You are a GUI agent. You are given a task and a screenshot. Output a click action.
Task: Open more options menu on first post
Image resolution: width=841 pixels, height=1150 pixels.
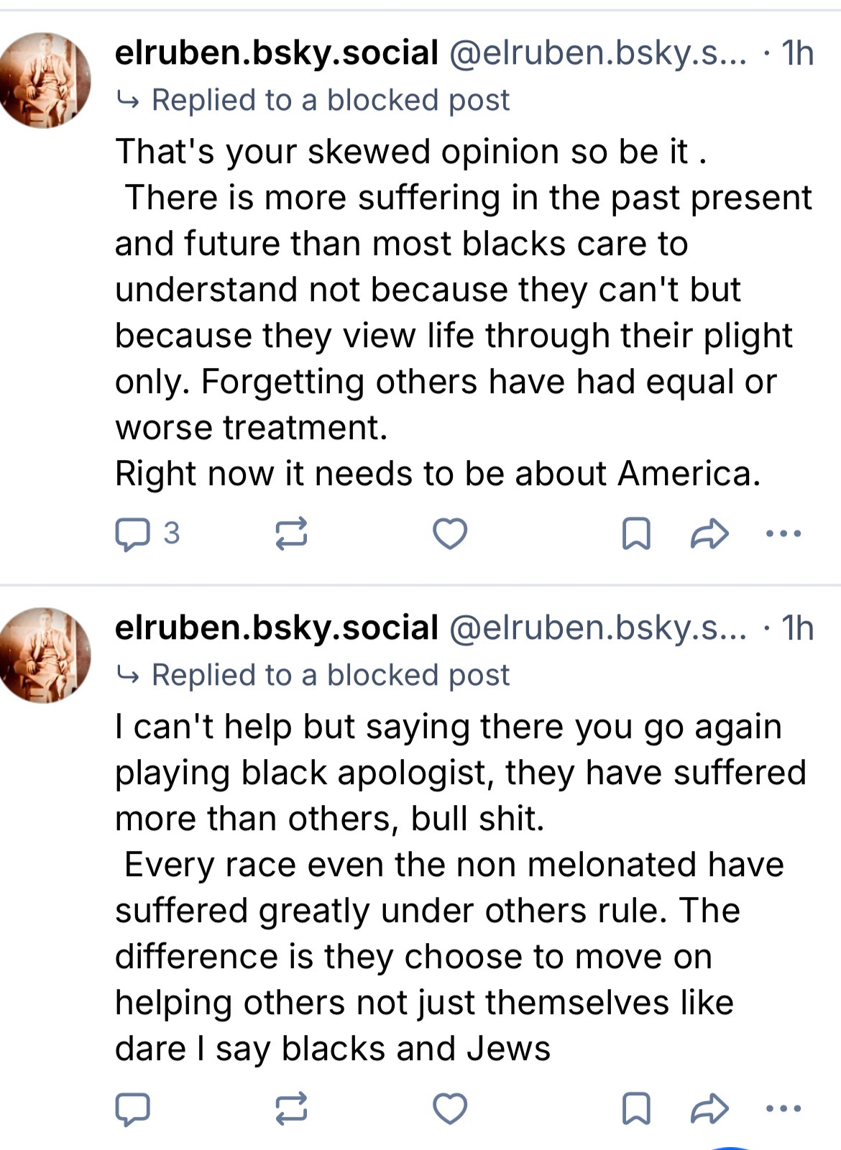pyautogui.click(x=783, y=534)
